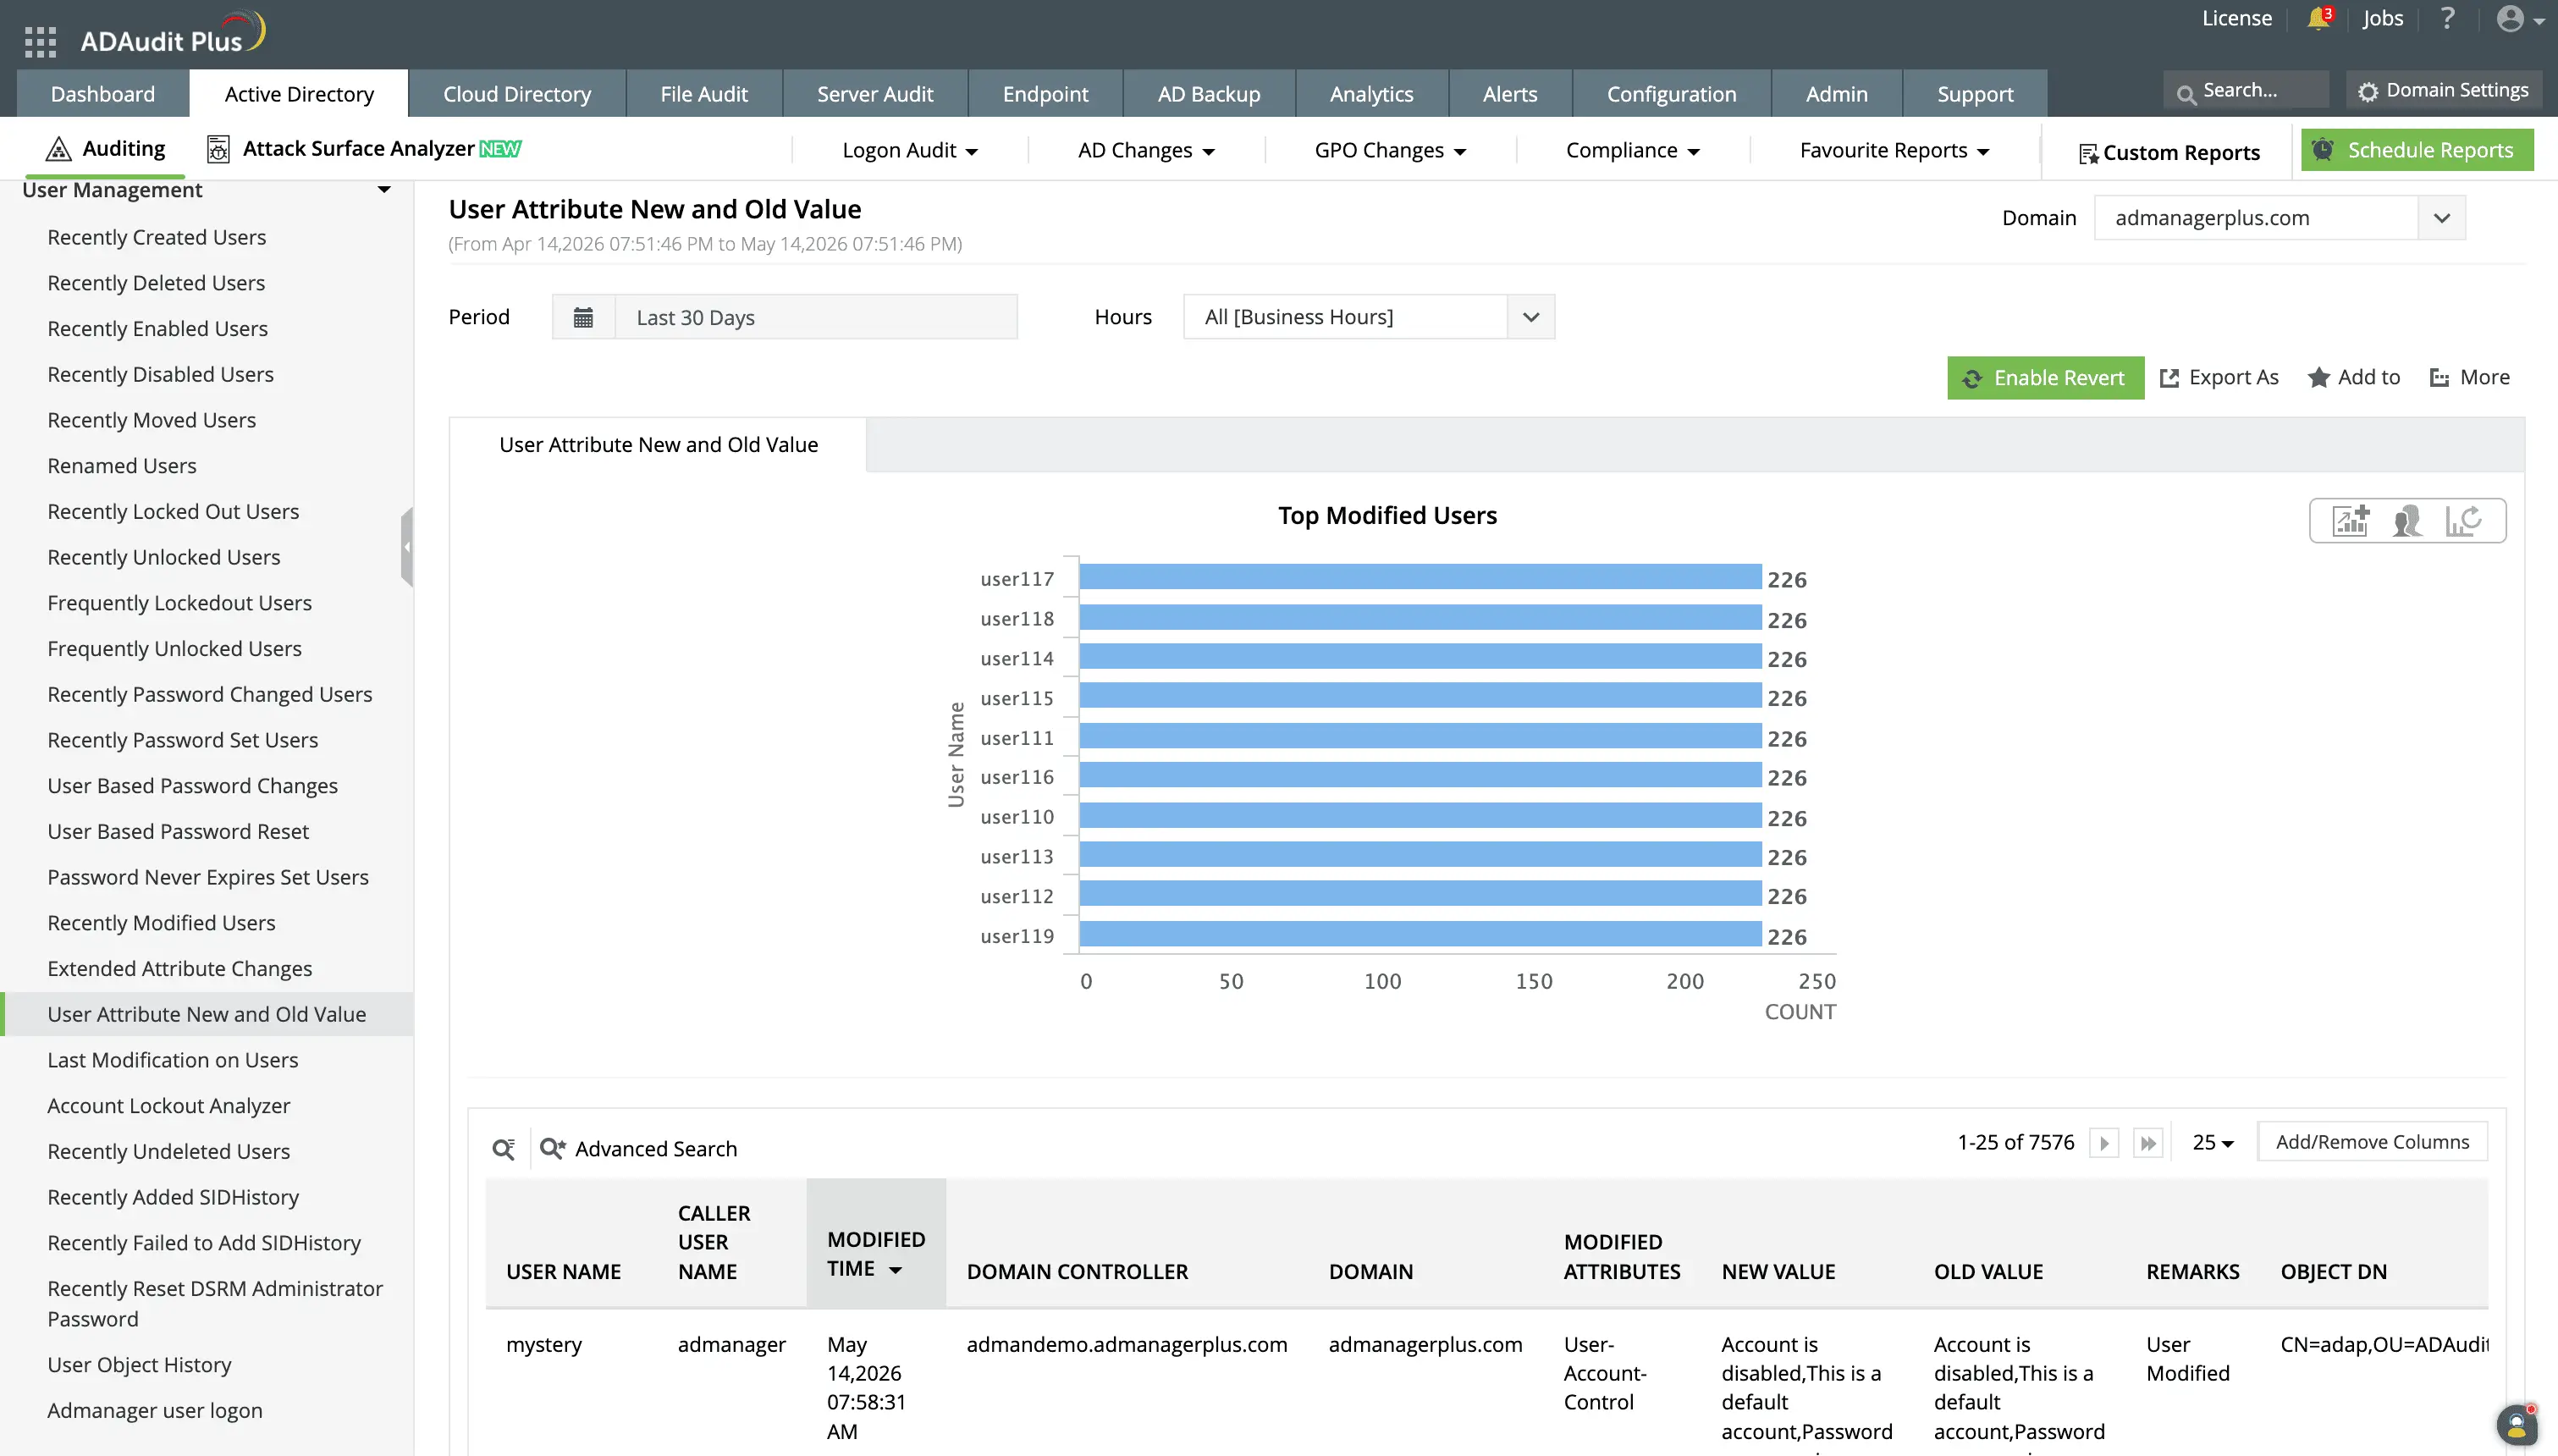Click the More options icon
The width and height of the screenshot is (2558, 1456).
click(x=2440, y=378)
